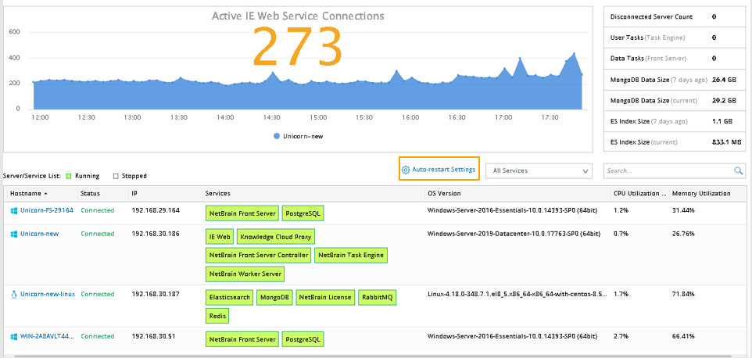Click IP address 192.168.30.186
This screenshot has width=752, height=358.
pyautogui.click(x=156, y=234)
